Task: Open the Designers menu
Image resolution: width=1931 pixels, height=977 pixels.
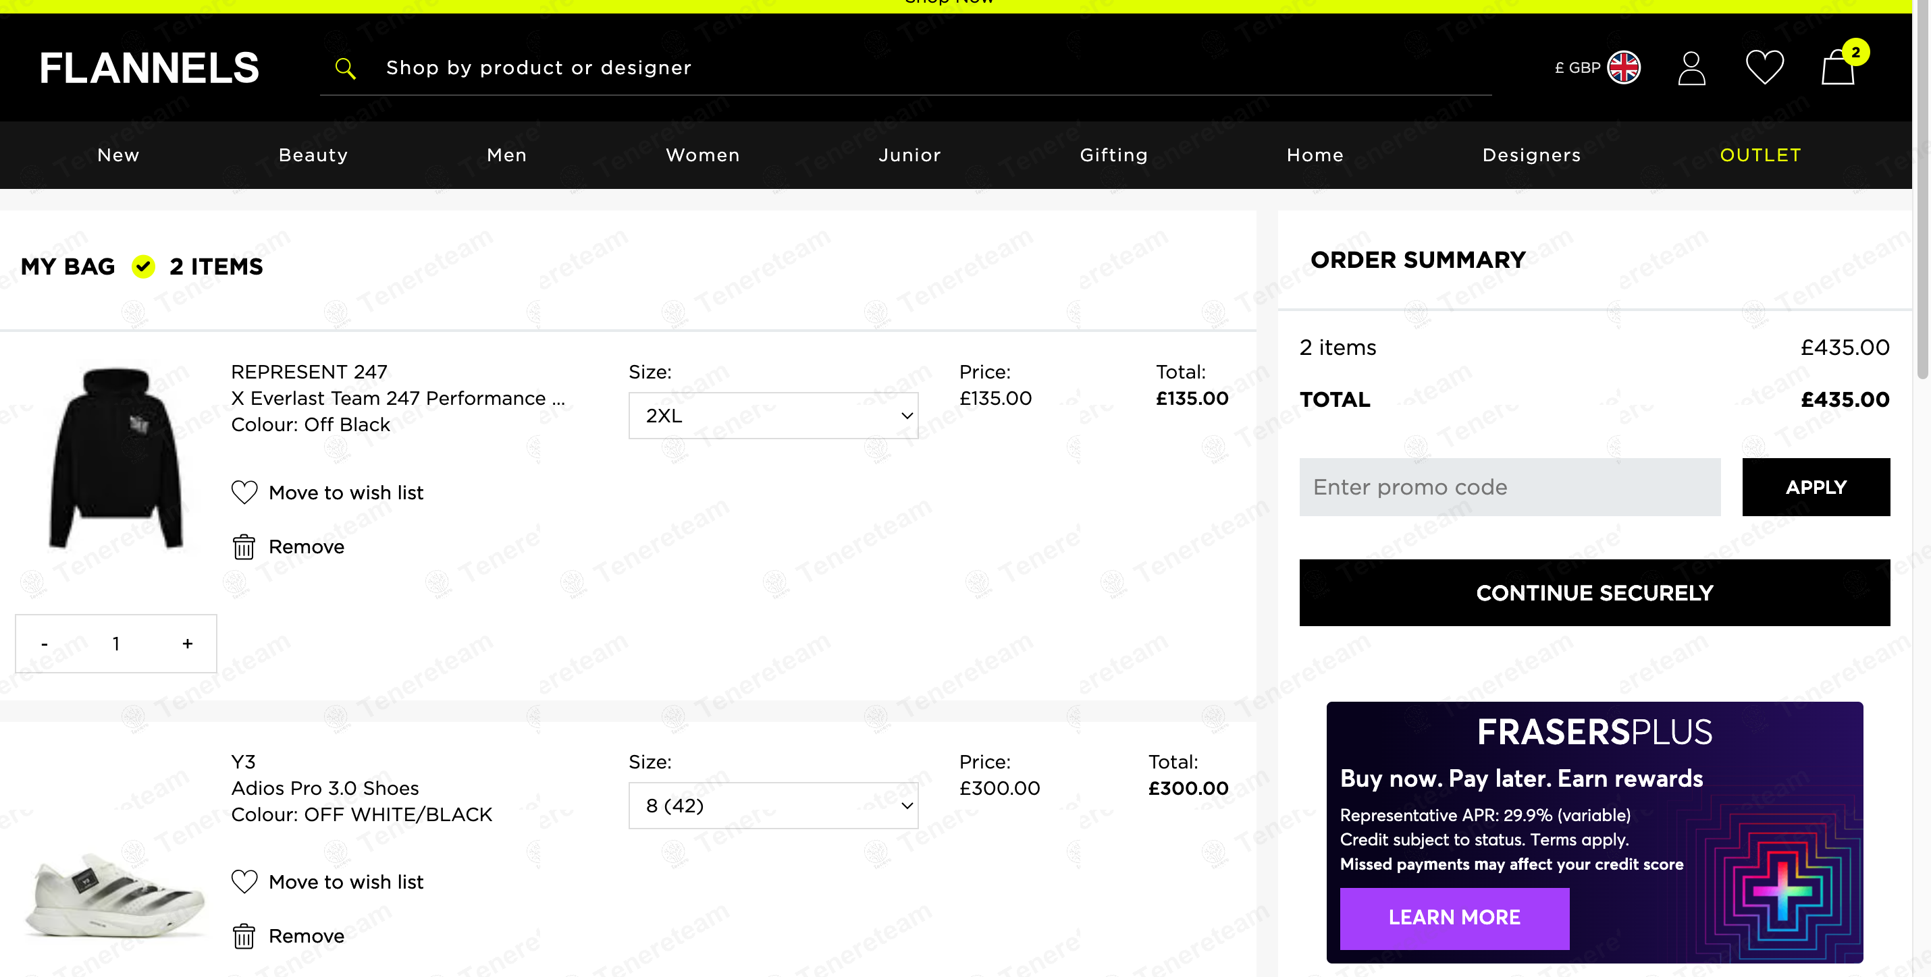Action: pos(1531,155)
